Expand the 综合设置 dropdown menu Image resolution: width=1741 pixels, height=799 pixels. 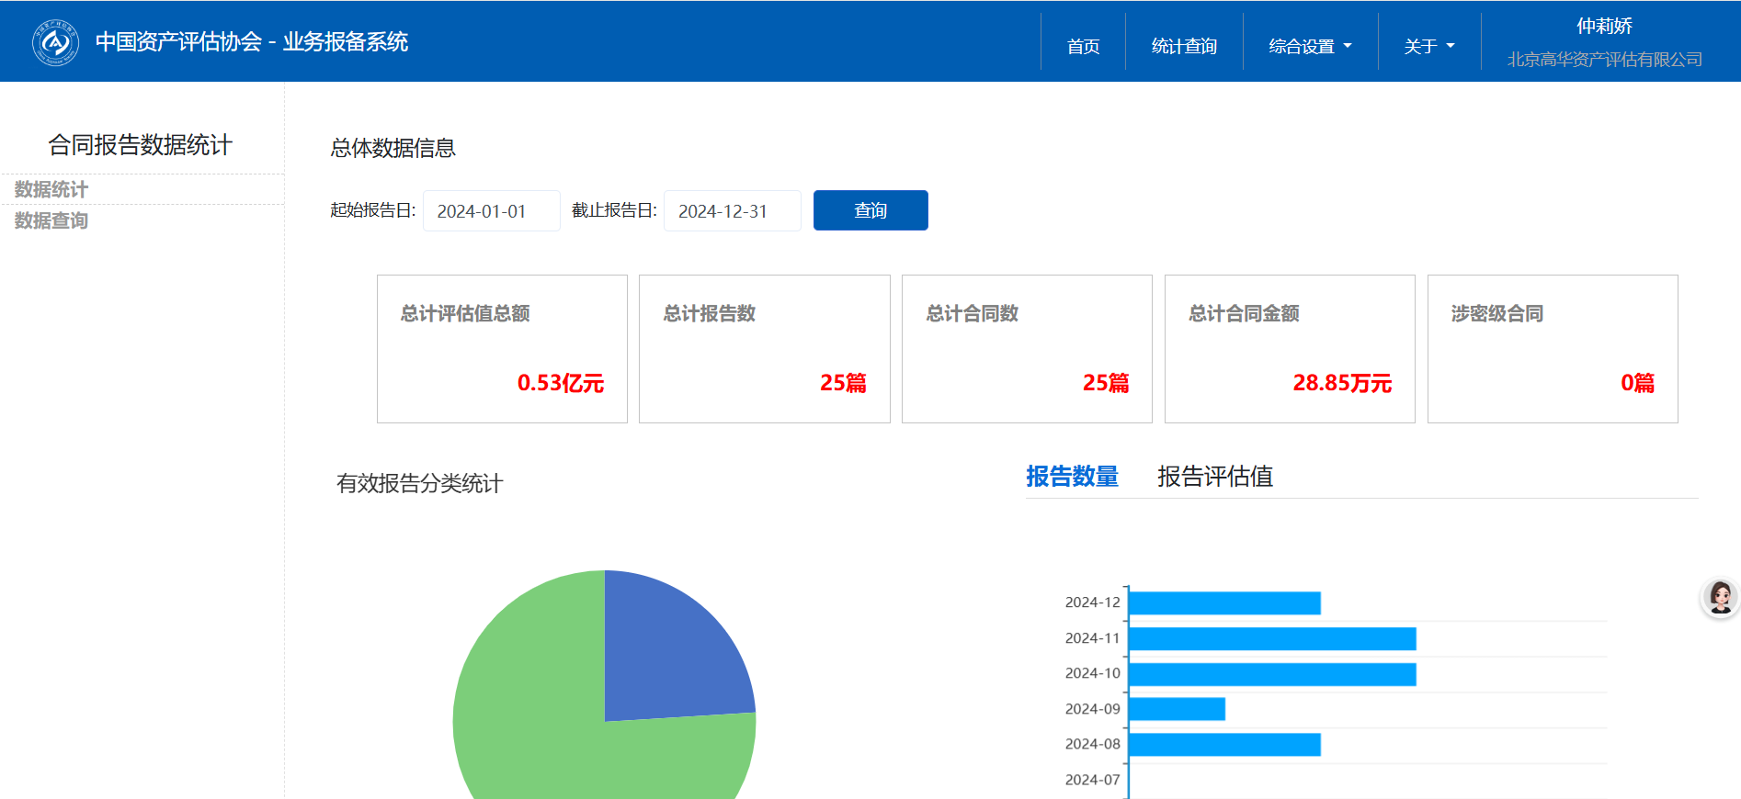click(x=1310, y=46)
